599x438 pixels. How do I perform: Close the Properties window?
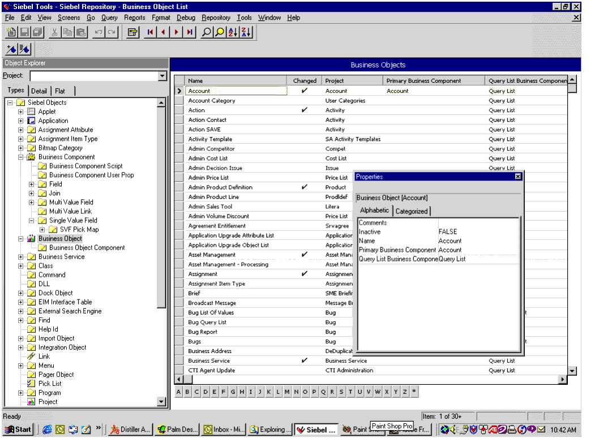pos(517,177)
